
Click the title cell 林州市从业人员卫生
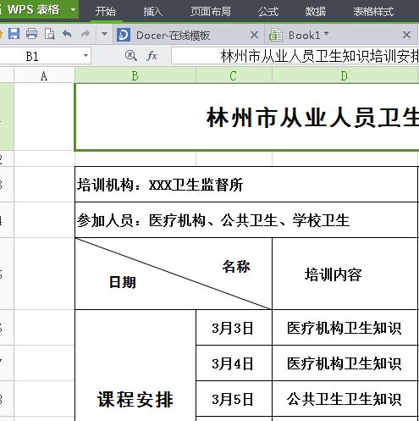tap(247, 117)
